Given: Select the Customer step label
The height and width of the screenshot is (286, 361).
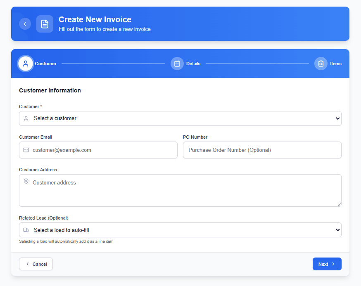Looking at the screenshot, I should coord(46,64).
